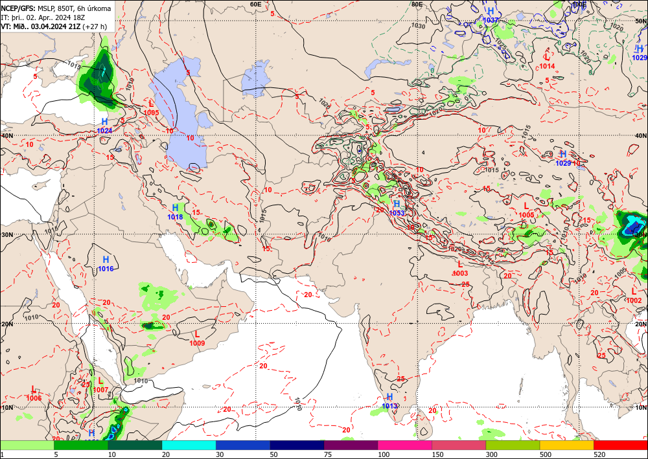Click the 'L 1007' low pressure label
Image resolution: width=648 pixels, height=459 pixels.
pos(100,385)
